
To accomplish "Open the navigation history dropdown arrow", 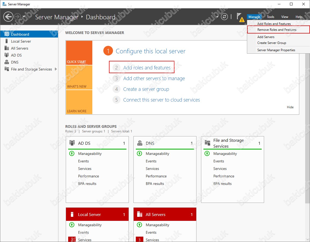I will tap(24, 17).
